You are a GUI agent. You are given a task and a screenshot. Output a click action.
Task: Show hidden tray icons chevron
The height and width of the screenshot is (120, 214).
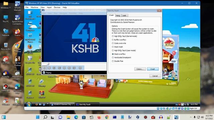point(191,117)
